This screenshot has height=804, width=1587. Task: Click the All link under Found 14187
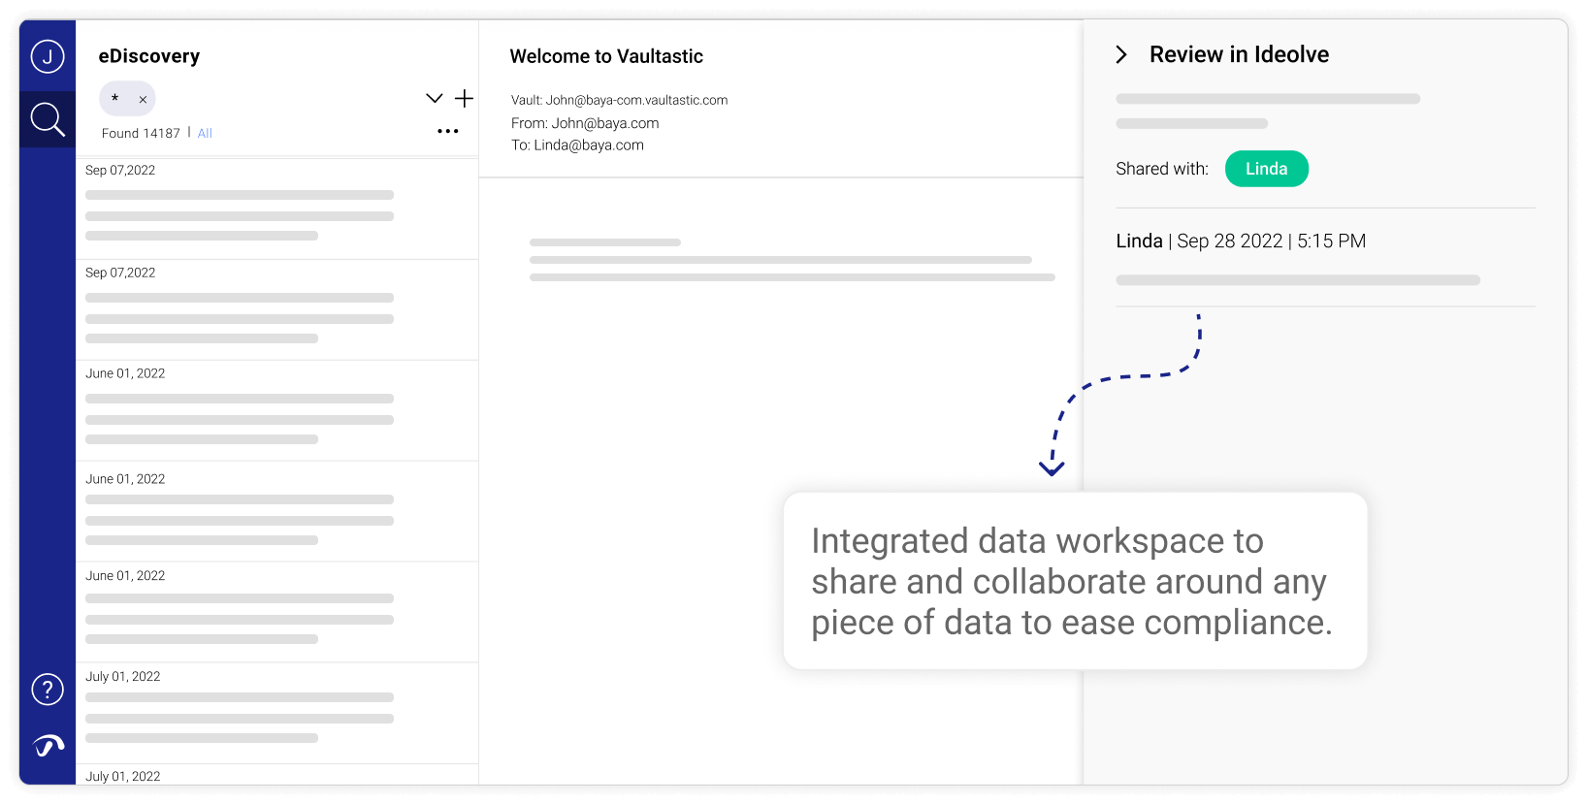coord(205,132)
